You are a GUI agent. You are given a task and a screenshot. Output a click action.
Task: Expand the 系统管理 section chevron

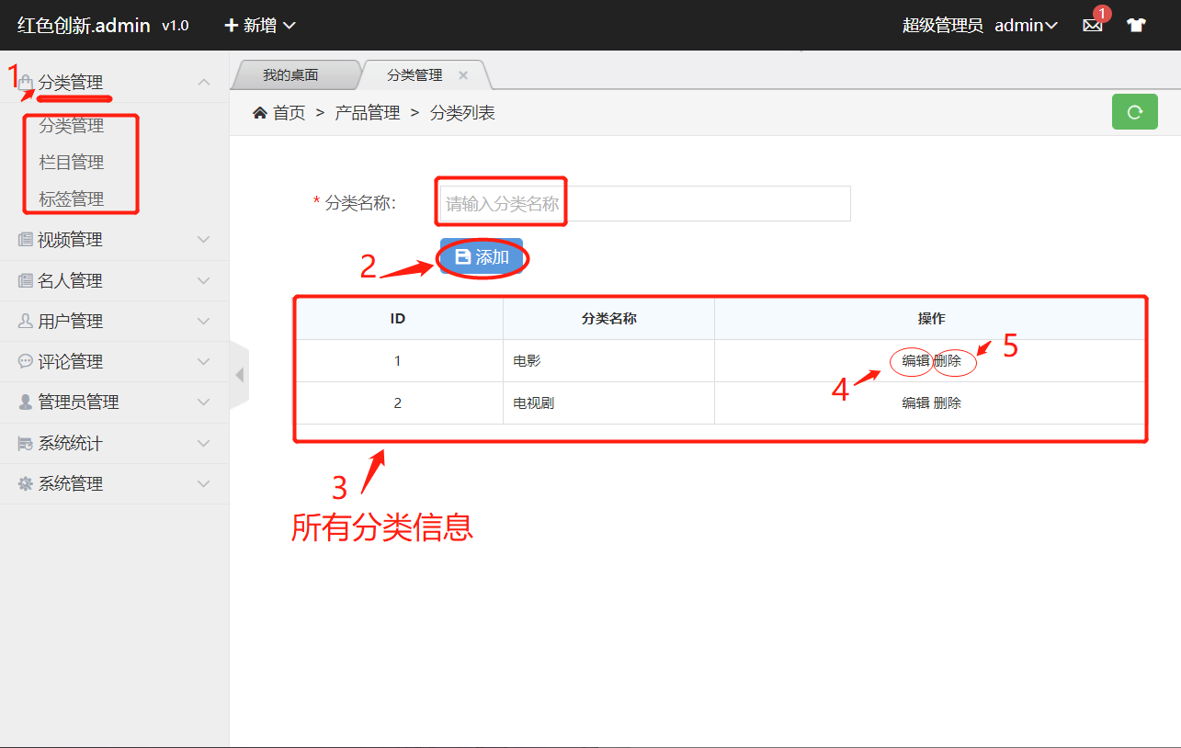tap(204, 484)
